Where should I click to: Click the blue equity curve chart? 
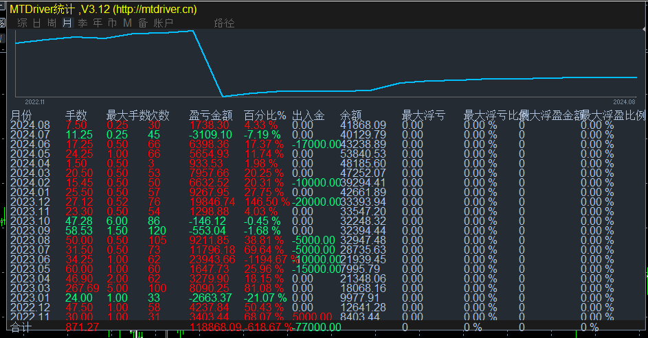[x=326, y=63]
